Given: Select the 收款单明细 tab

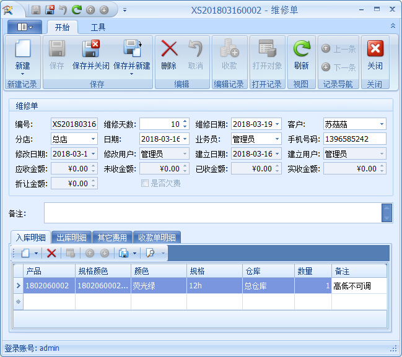Looking at the screenshot, I should click(x=156, y=237).
